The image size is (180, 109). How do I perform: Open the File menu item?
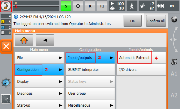[39, 58]
